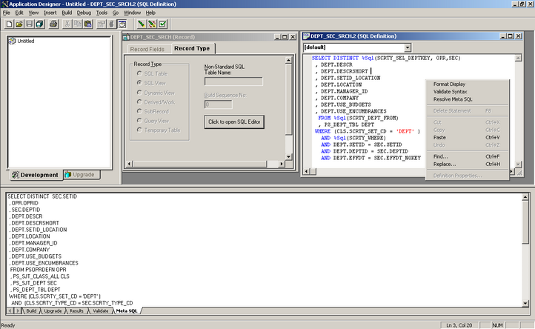535x329 pixels.
Task: Open the Debug menu
Action: pyautogui.click(x=84, y=13)
